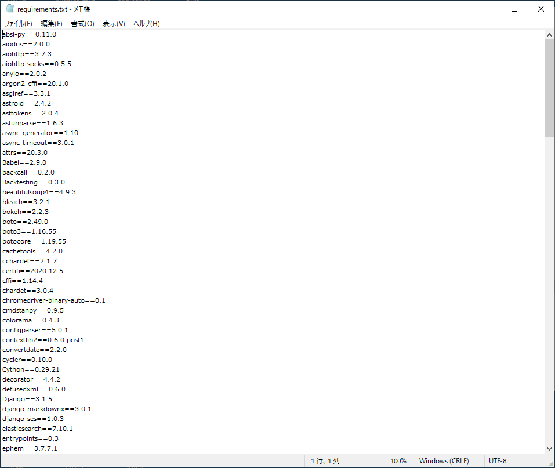This screenshot has height=468, width=555.
Task: Click the line async-timeout==3.0.1
Action: pyautogui.click(x=38, y=143)
